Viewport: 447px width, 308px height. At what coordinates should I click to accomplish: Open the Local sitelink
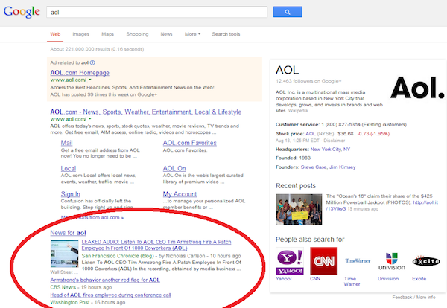click(69, 169)
